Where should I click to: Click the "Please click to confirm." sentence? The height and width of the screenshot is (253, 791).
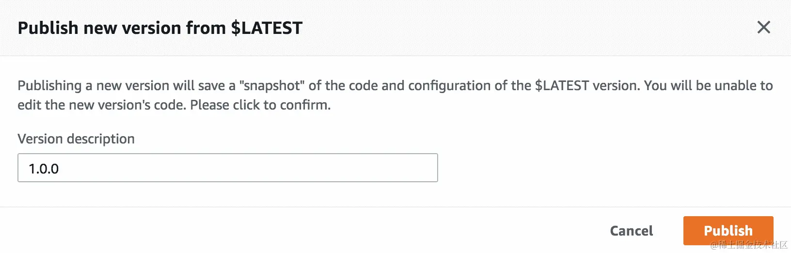pyautogui.click(x=260, y=105)
